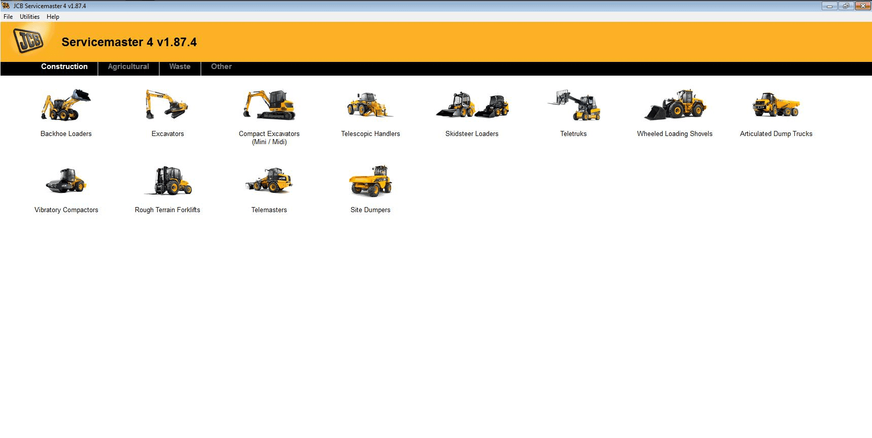The image size is (872, 438).
Task: Select the Excavators machine icon
Action: pyautogui.click(x=167, y=105)
